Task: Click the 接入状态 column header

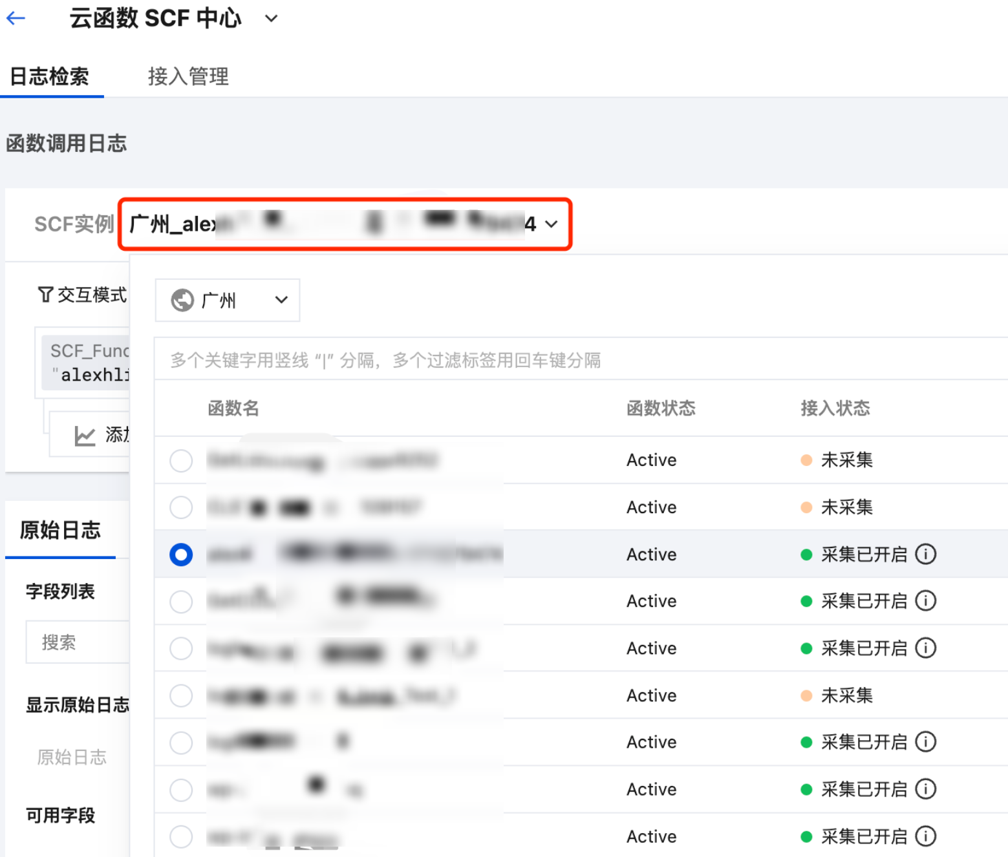Action: pyautogui.click(x=835, y=408)
